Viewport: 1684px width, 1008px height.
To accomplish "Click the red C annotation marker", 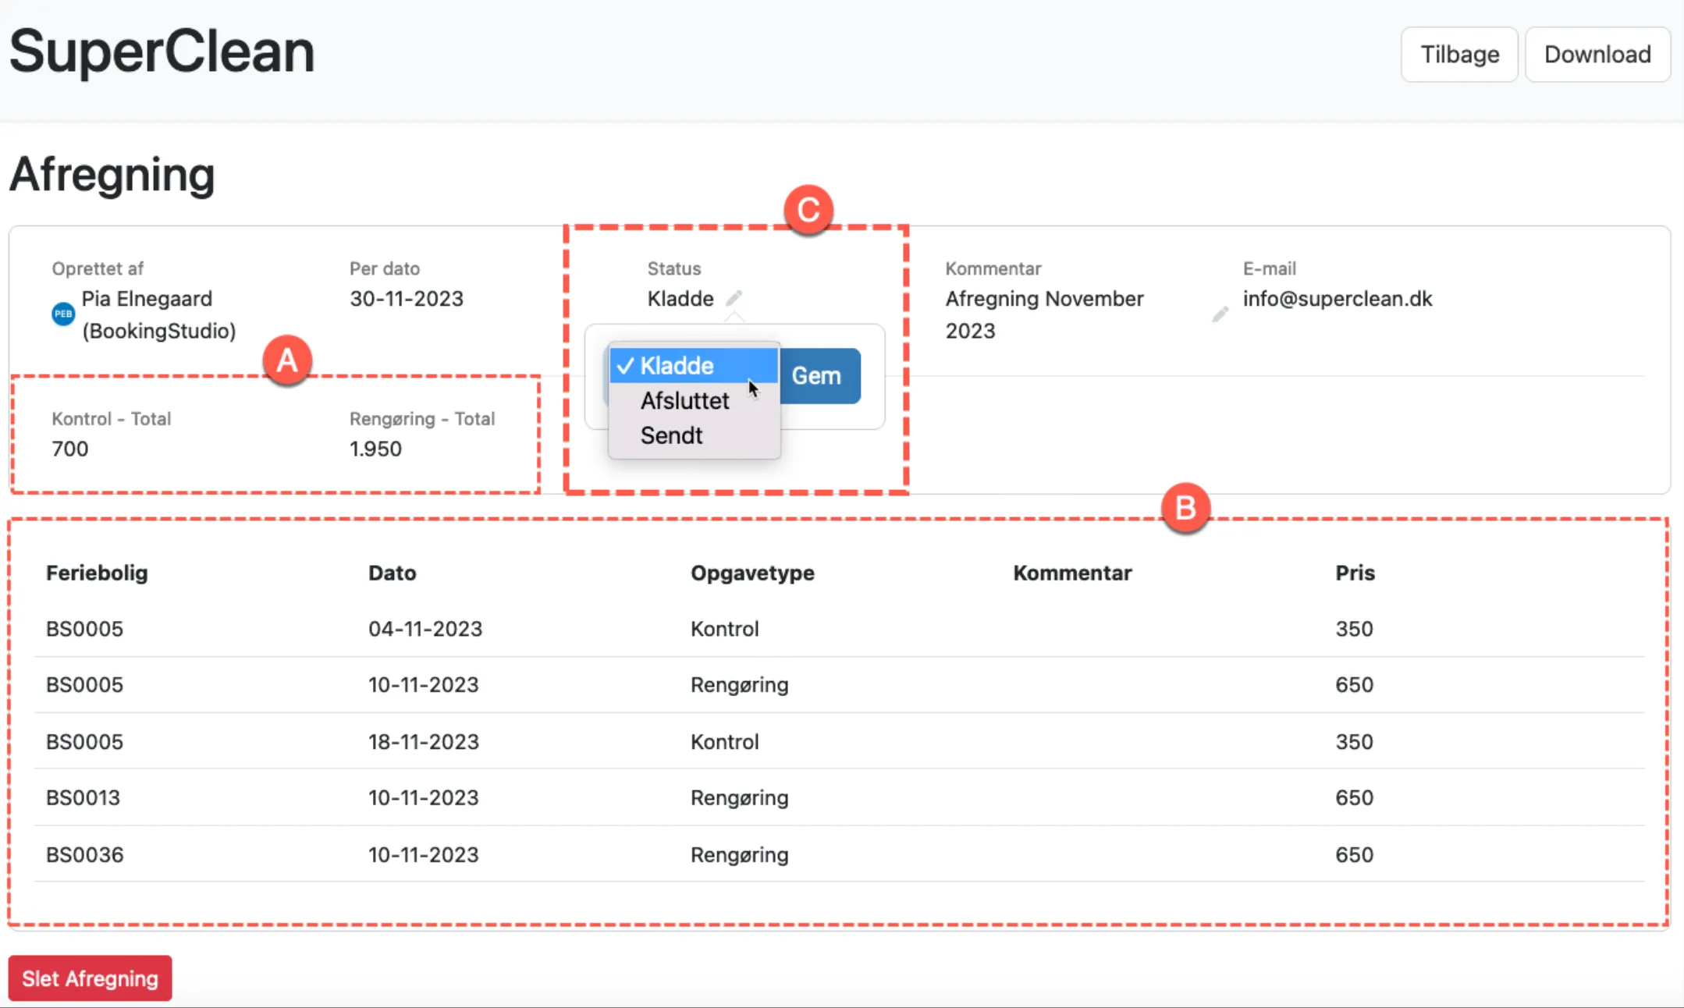I will tap(808, 210).
